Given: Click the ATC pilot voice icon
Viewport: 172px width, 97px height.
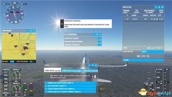Looking at the screenshot, I should pos(95,76).
